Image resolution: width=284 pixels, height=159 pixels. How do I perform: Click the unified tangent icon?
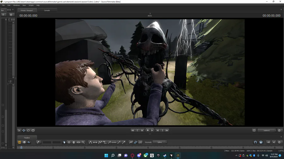coord(109,142)
